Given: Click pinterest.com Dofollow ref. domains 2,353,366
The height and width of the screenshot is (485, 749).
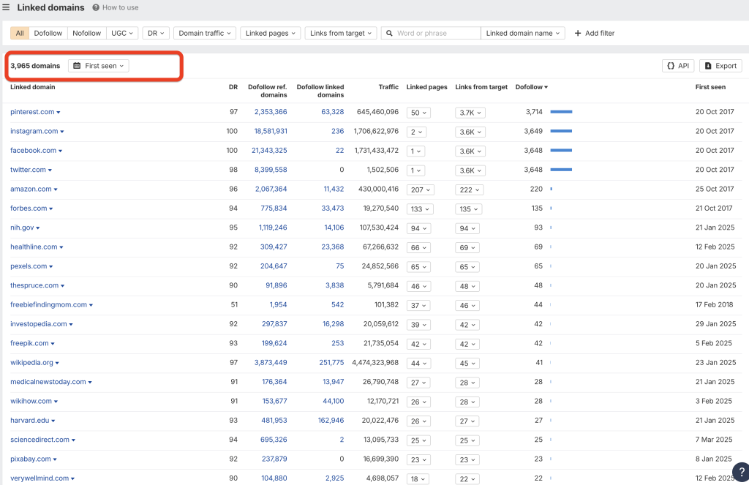Looking at the screenshot, I should click(271, 112).
